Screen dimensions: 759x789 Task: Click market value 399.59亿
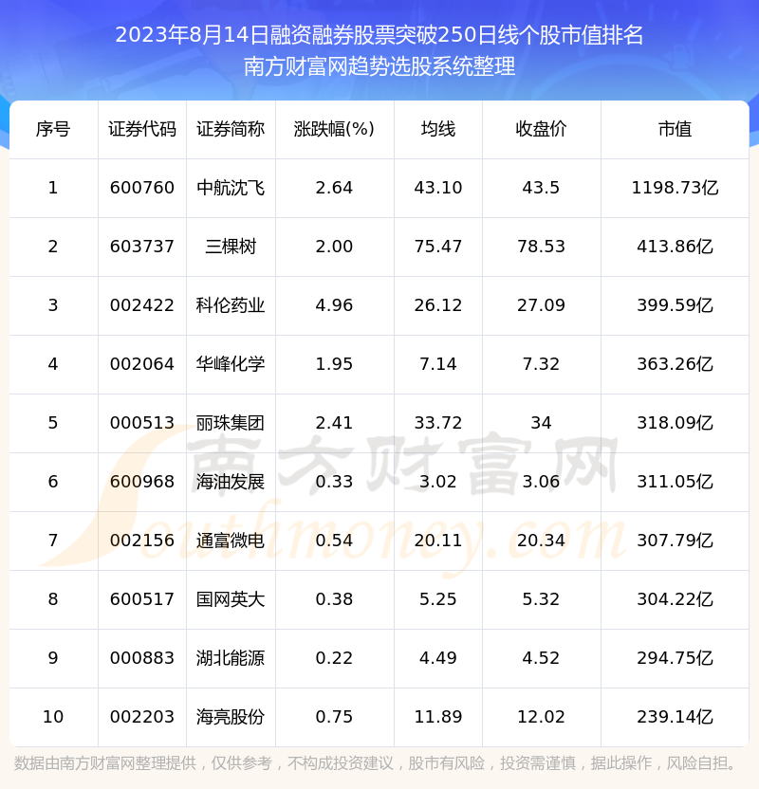pyautogui.click(x=675, y=305)
